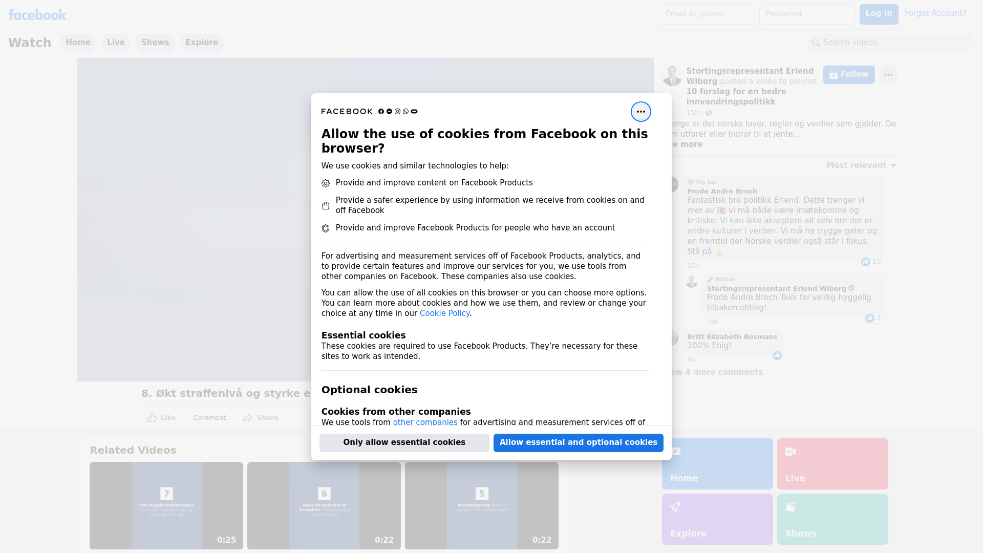
Task: Open related video number 5 thumbnail
Action: 482,506
